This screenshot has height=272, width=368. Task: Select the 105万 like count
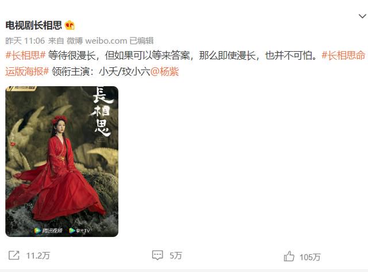tap(310, 257)
